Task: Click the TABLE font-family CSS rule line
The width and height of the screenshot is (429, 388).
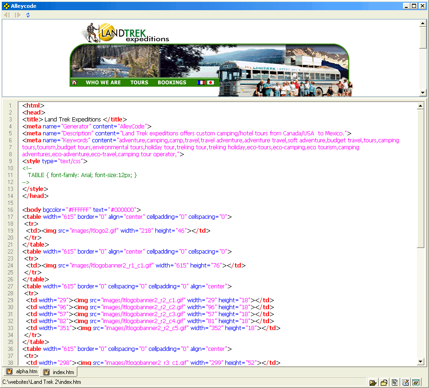Action: tap(83, 175)
